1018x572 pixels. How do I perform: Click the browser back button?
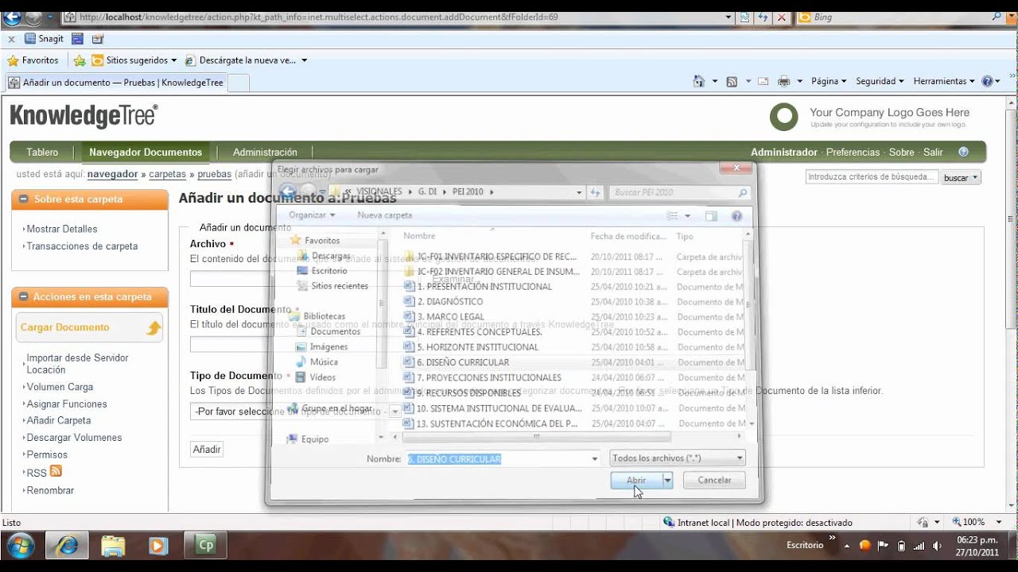tap(12, 17)
